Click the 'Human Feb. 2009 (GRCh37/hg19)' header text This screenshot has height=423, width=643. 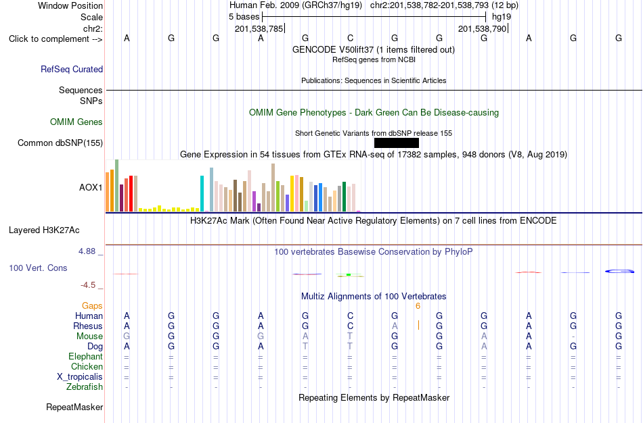pyautogui.click(x=296, y=5)
